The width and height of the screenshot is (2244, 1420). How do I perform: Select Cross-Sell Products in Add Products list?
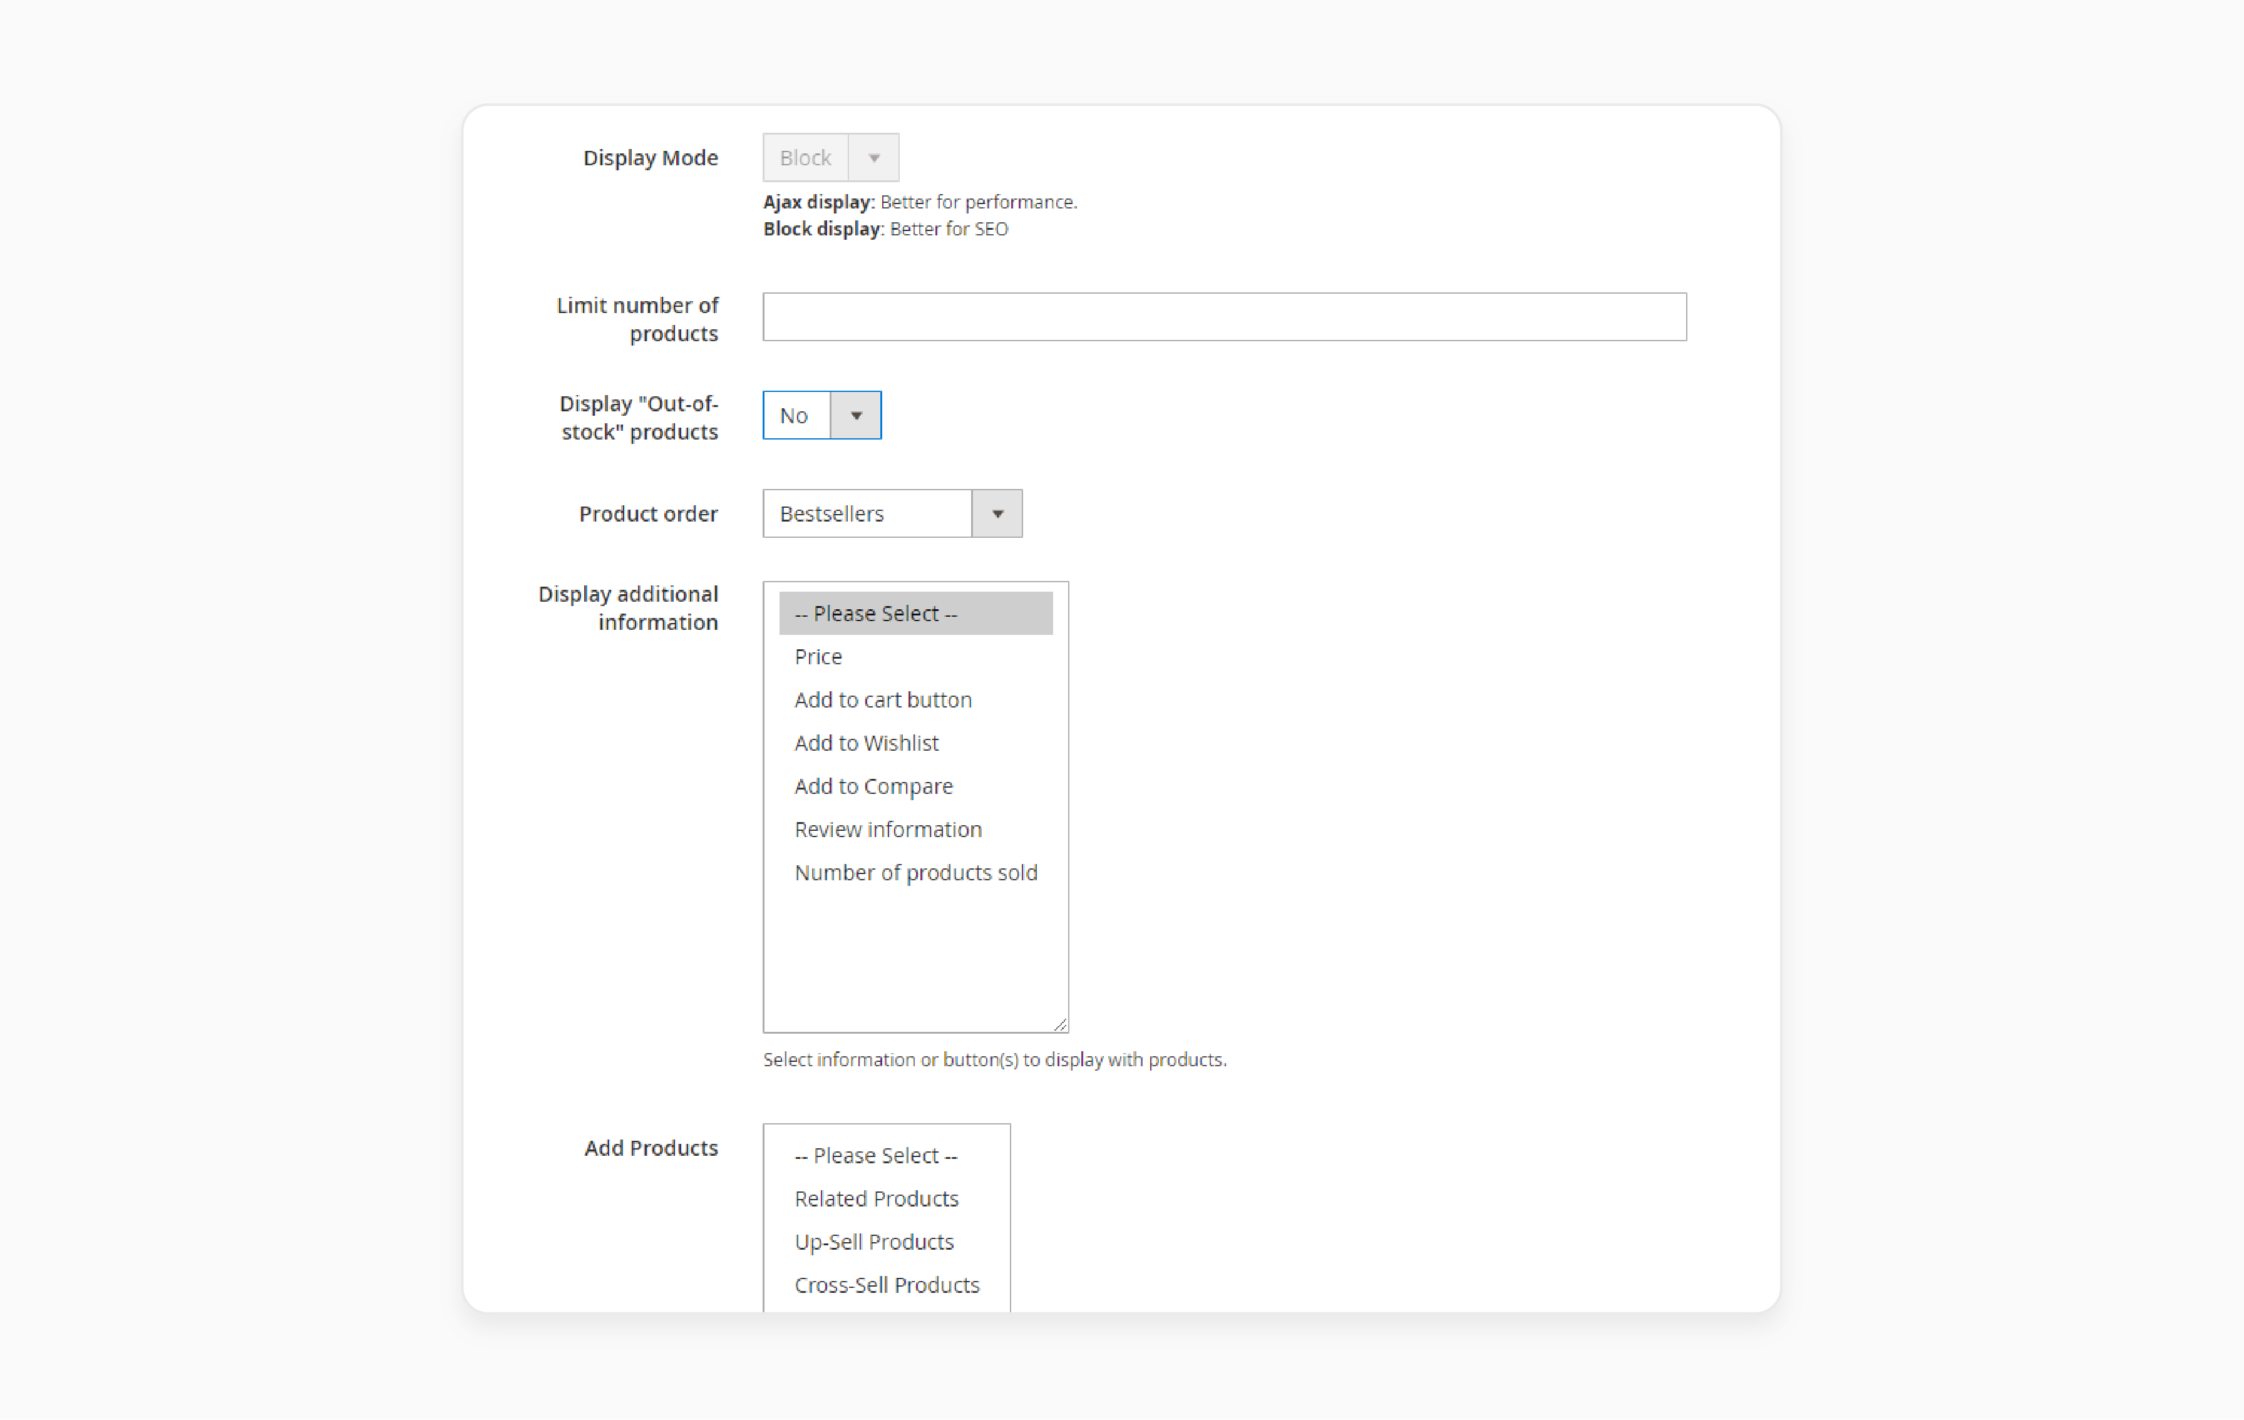tap(886, 1285)
